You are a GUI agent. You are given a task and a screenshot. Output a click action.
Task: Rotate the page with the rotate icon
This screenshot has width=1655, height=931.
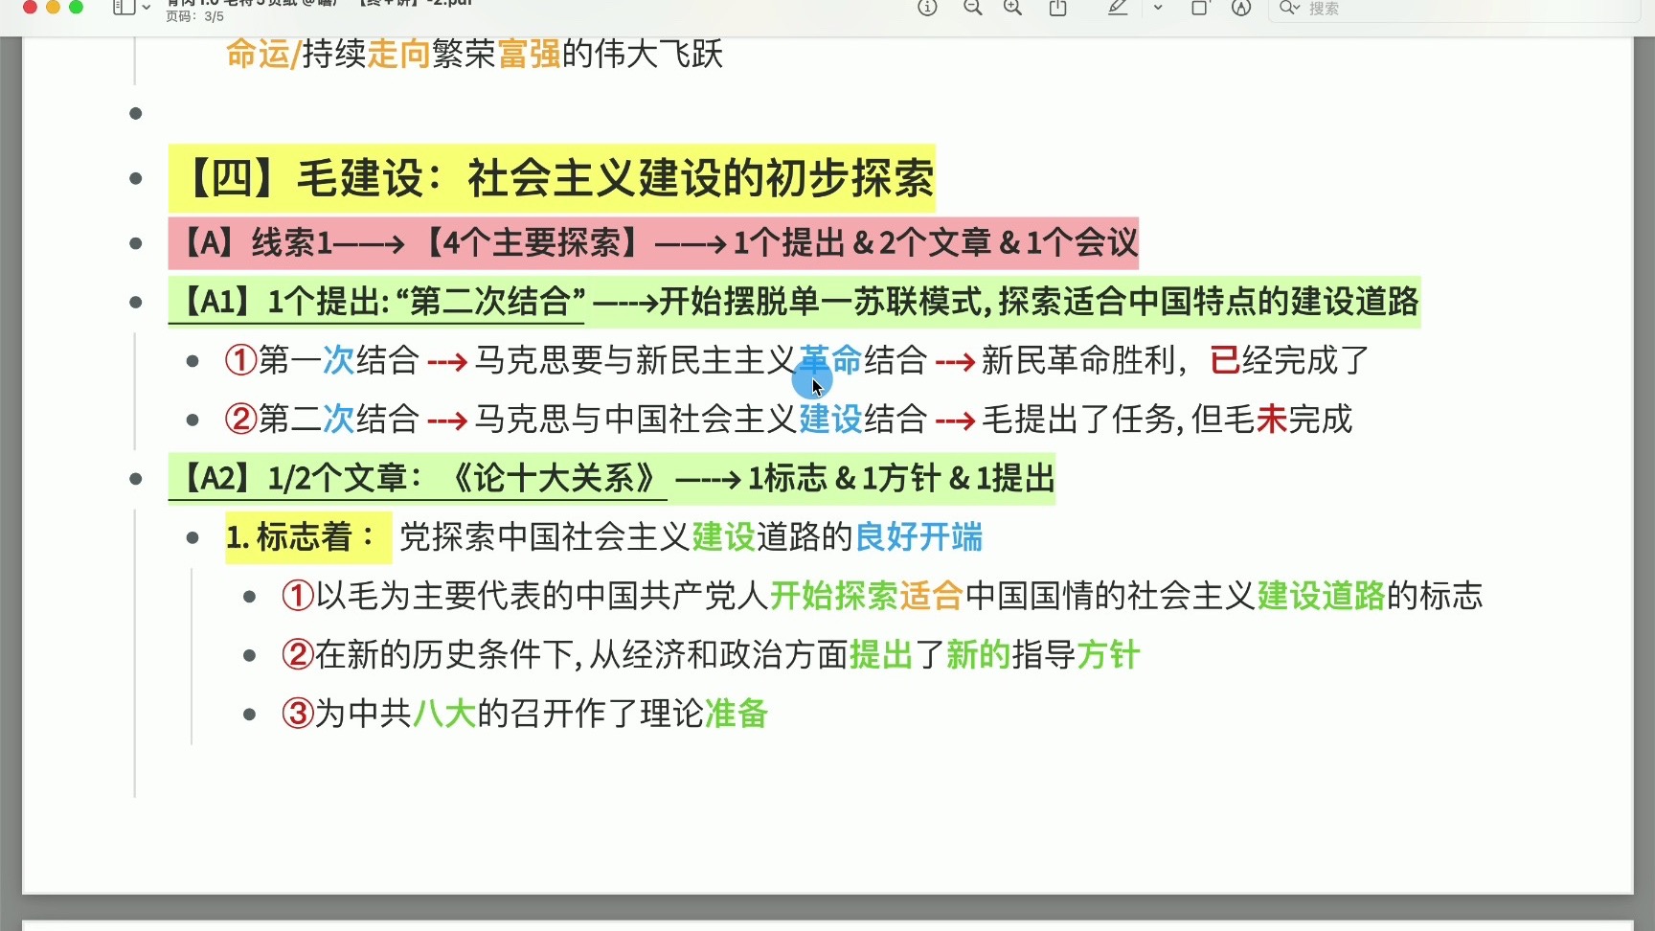(1199, 8)
